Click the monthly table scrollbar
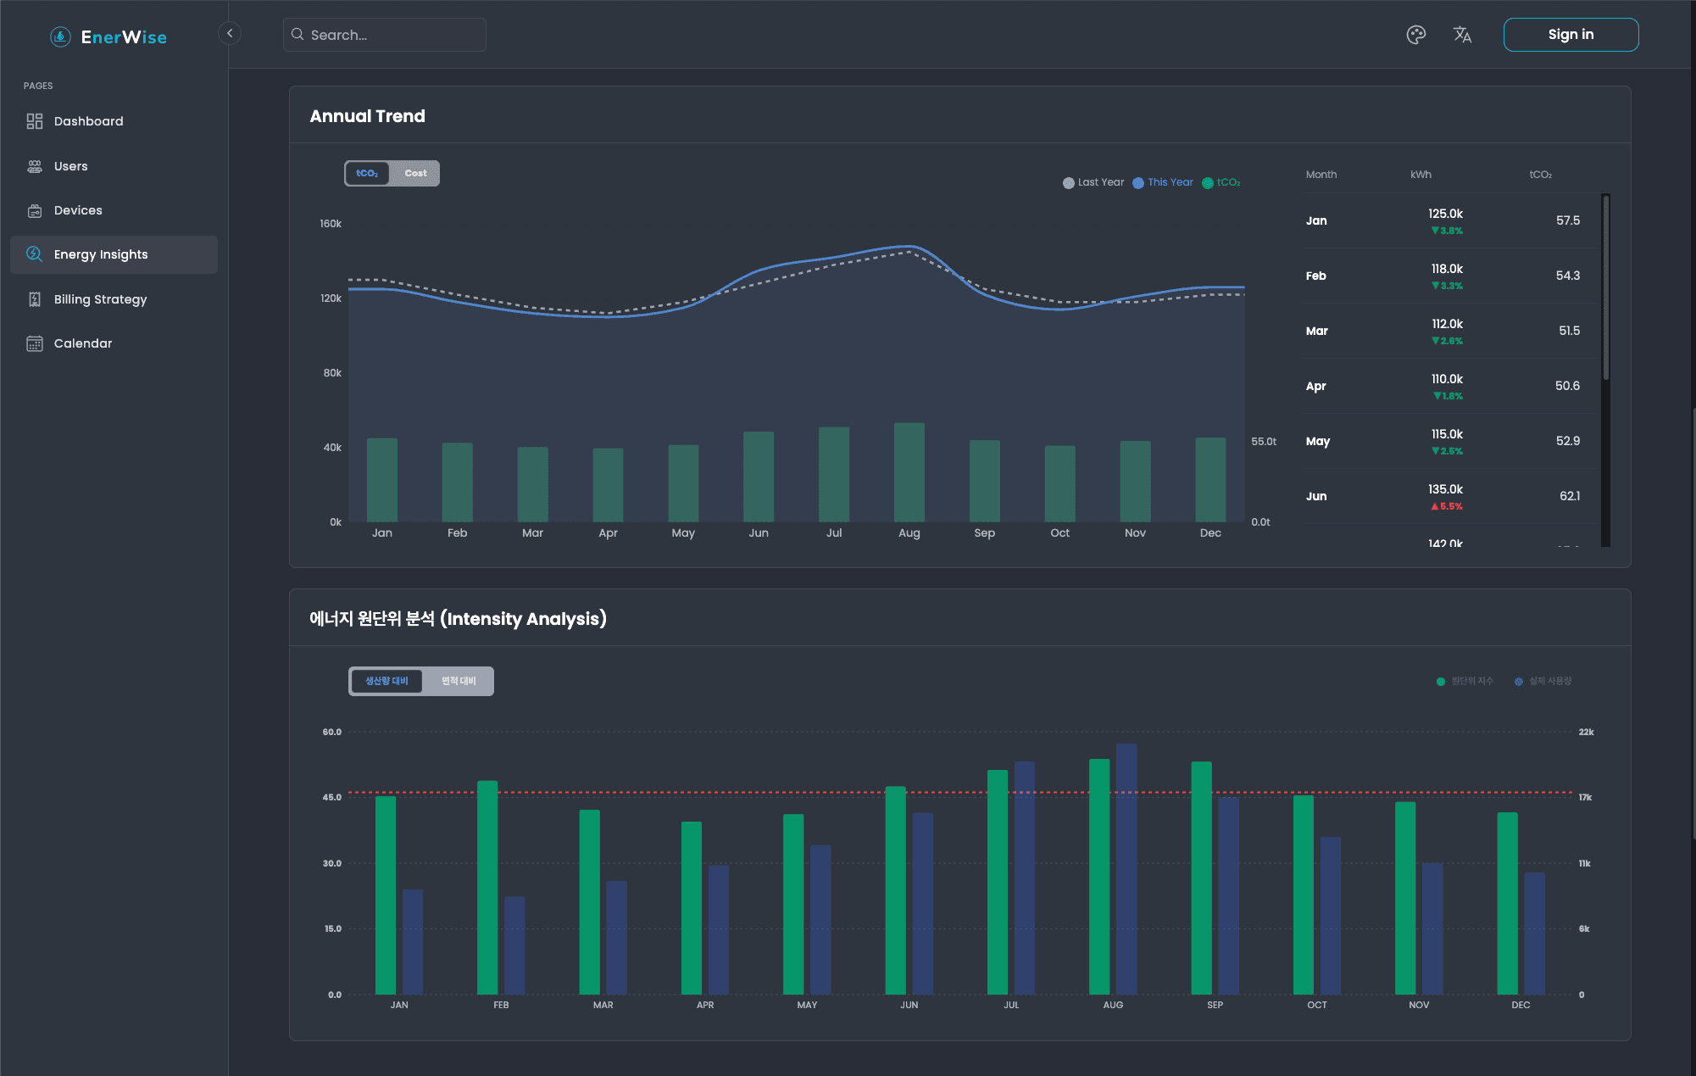The height and width of the screenshot is (1076, 1696). [x=1605, y=288]
